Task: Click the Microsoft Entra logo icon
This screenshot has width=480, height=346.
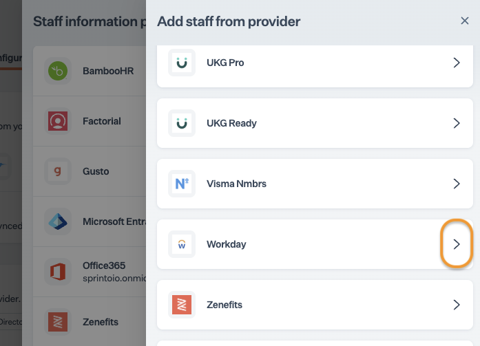Action: click(x=58, y=221)
